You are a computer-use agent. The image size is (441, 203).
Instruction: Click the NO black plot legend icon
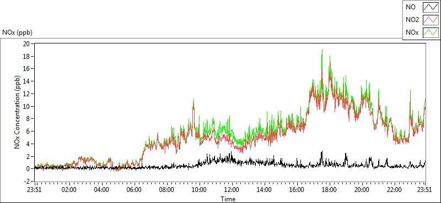tap(431, 8)
